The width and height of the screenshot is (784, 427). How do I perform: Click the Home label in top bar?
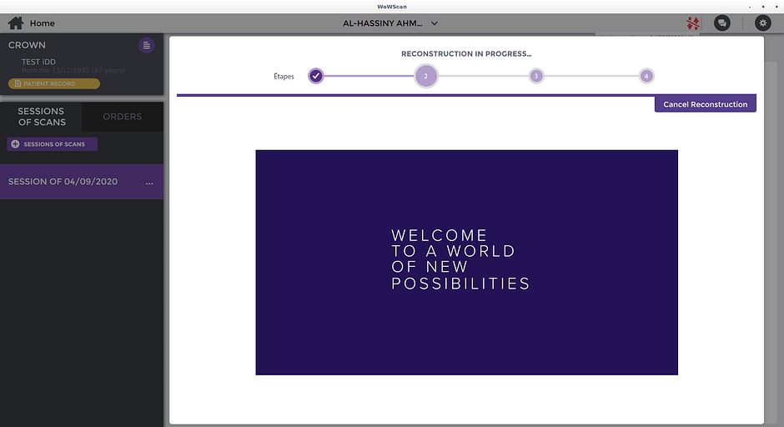click(x=42, y=23)
